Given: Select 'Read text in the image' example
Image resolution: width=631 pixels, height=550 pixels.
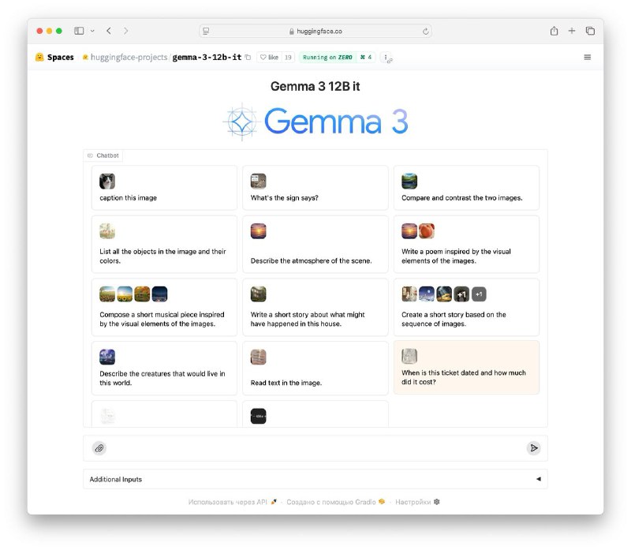Looking at the screenshot, I should click(x=315, y=368).
